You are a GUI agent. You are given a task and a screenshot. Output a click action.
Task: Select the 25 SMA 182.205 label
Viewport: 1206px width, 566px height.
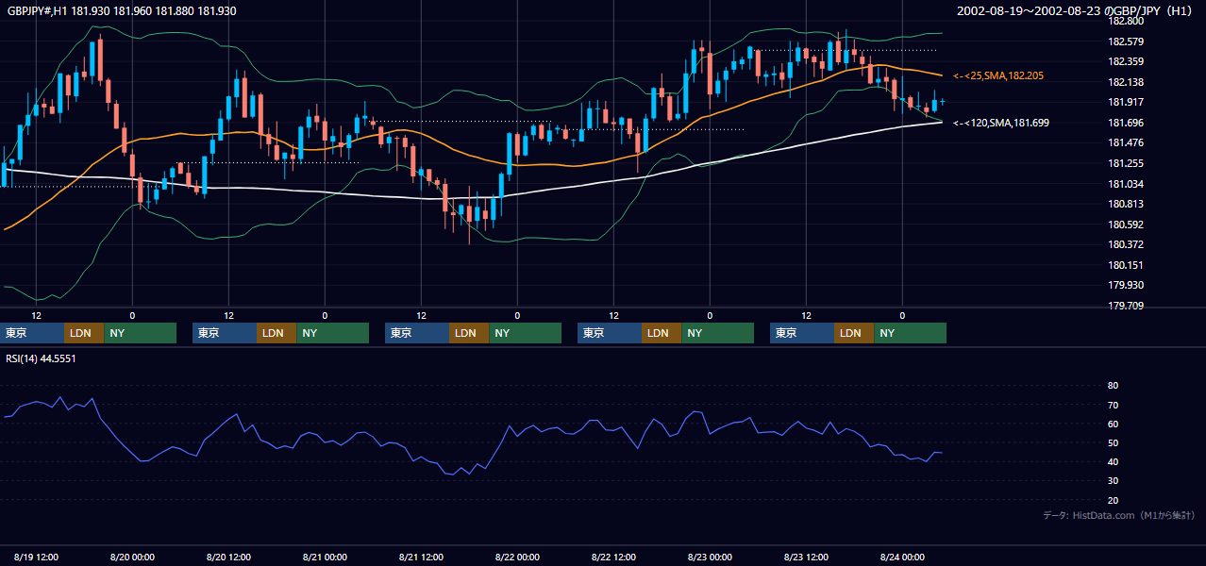[x=998, y=75]
